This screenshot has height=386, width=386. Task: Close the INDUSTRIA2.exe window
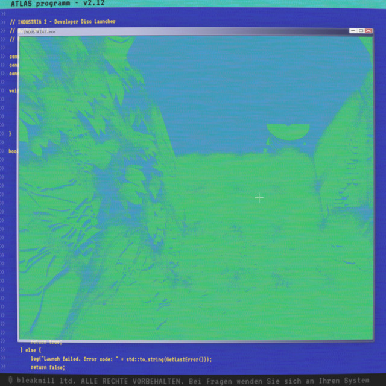pos(369,31)
